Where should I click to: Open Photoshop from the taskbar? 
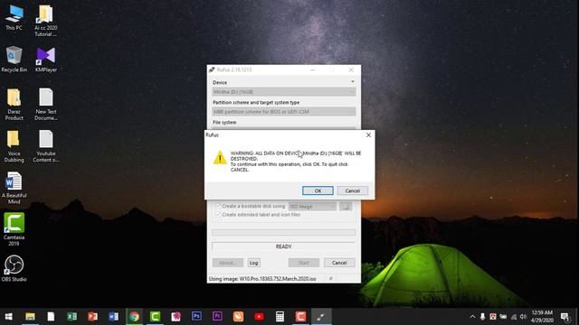(196, 316)
